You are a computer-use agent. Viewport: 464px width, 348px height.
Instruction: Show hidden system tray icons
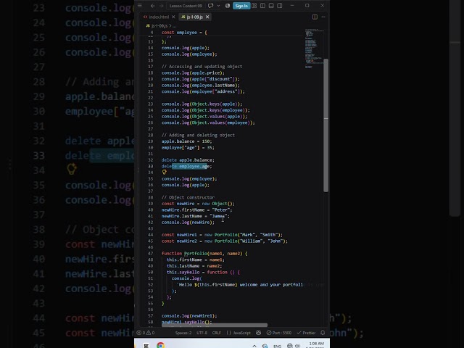point(254,345)
